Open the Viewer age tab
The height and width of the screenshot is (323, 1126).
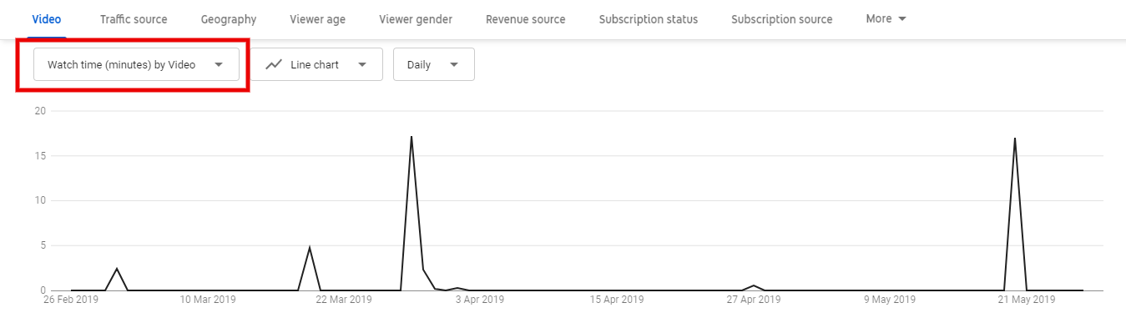318,19
